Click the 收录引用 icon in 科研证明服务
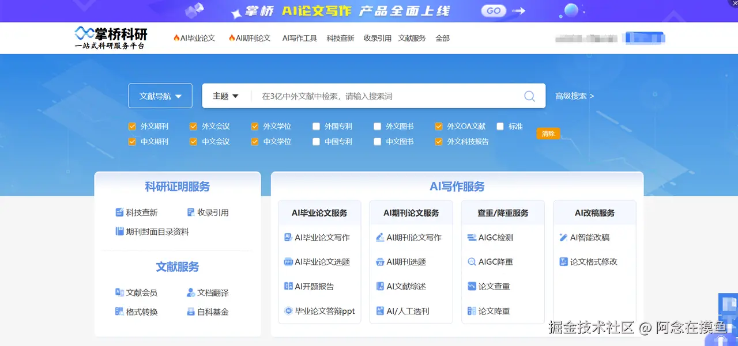 pyautogui.click(x=191, y=212)
